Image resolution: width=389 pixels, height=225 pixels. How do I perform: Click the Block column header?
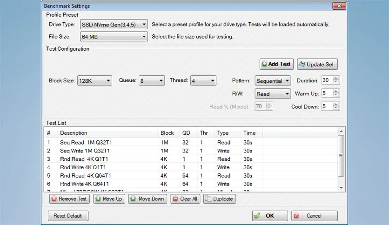(x=168, y=133)
